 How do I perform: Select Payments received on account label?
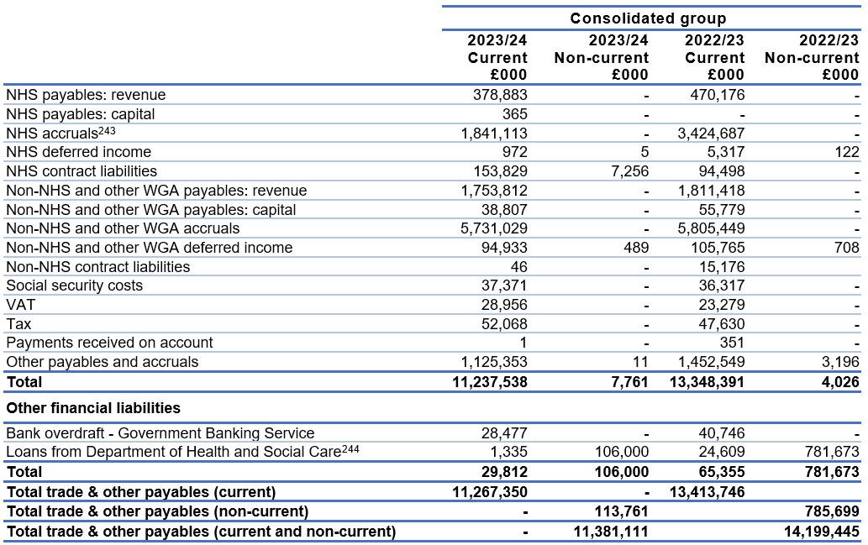pyautogui.click(x=109, y=343)
